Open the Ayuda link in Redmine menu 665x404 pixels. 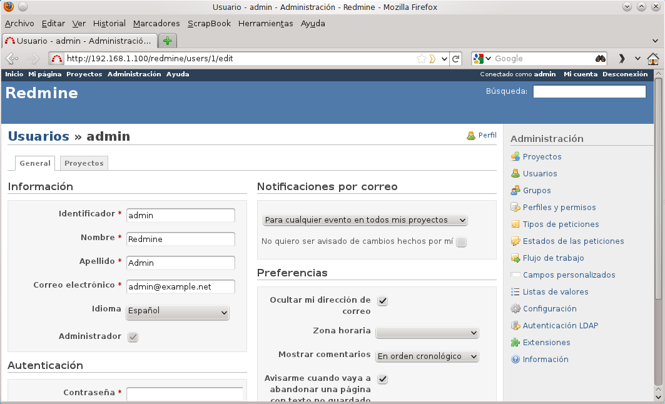[x=178, y=74]
